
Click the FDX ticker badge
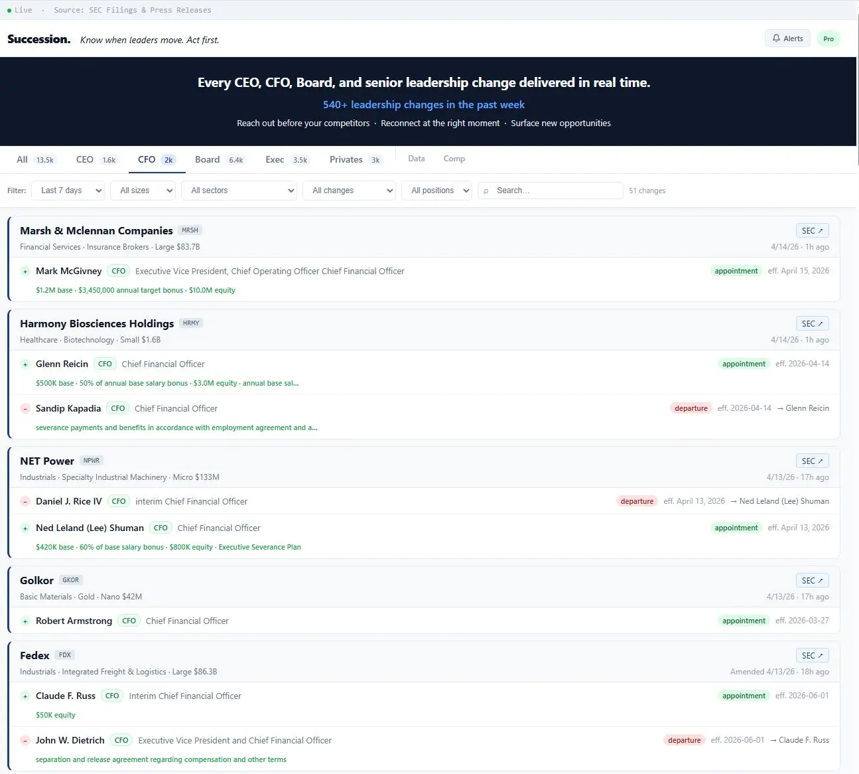pos(65,655)
